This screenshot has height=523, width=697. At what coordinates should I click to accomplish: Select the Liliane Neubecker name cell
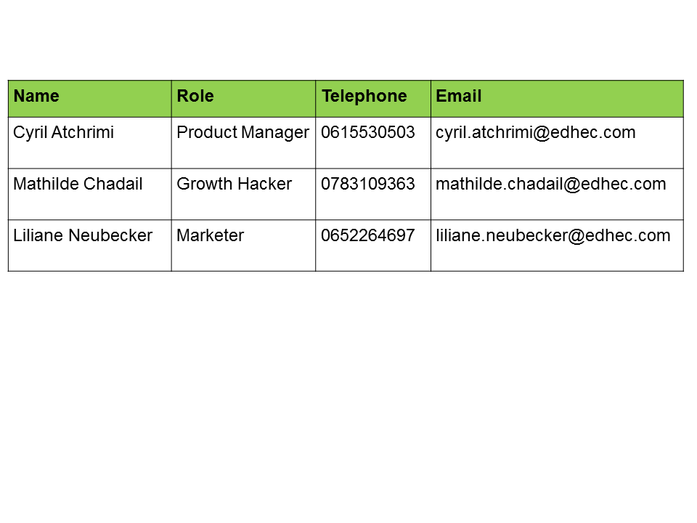click(83, 236)
